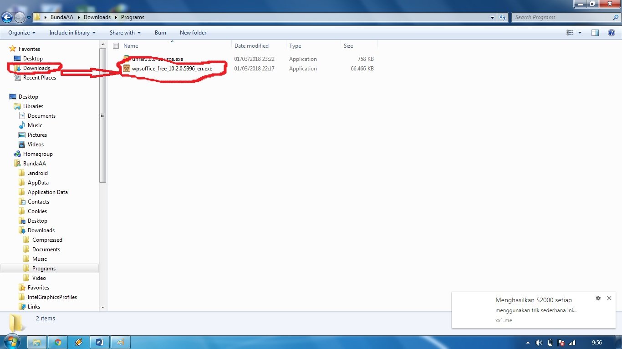
Task: Create a New folder
Action: coord(193,33)
